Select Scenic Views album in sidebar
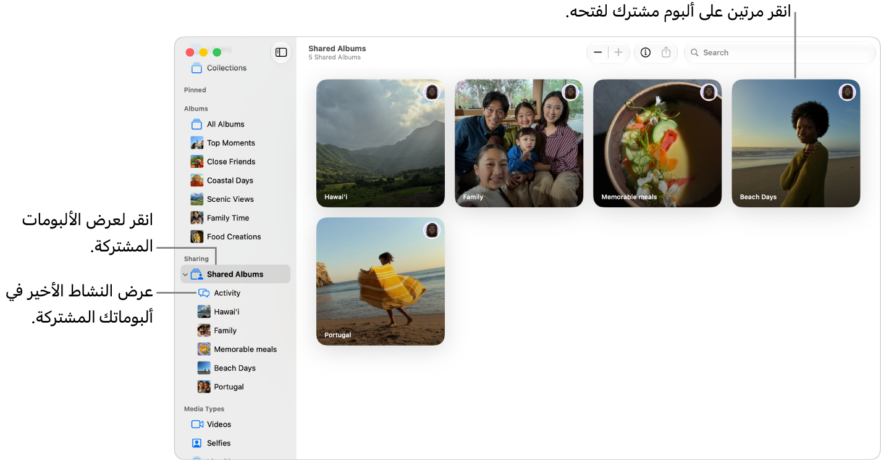The image size is (881, 461). (x=235, y=199)
